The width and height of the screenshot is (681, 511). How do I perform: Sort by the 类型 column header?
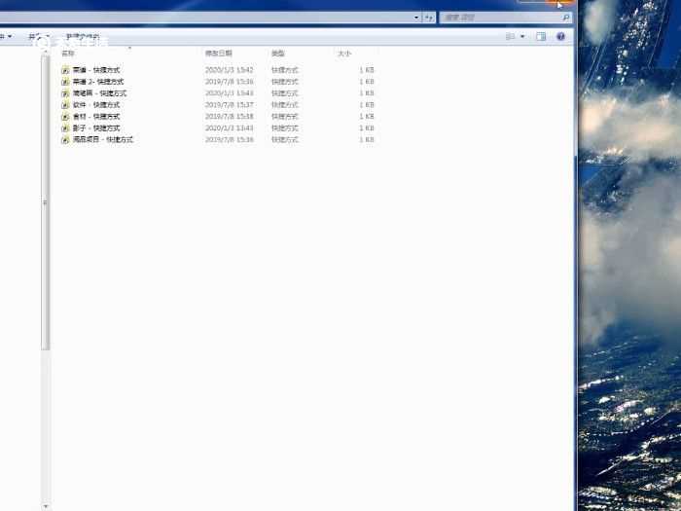pyautogui.click(x=278, y=54)
